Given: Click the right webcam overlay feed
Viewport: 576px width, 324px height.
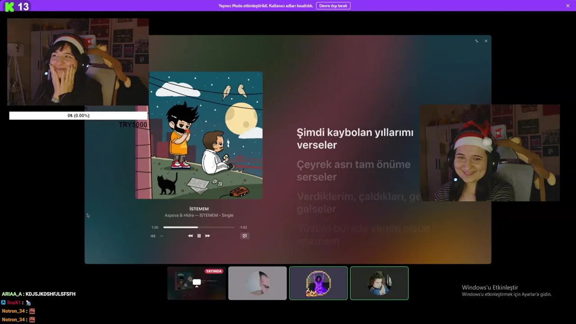Looking at the screenshot, I should tap(490, 153).
